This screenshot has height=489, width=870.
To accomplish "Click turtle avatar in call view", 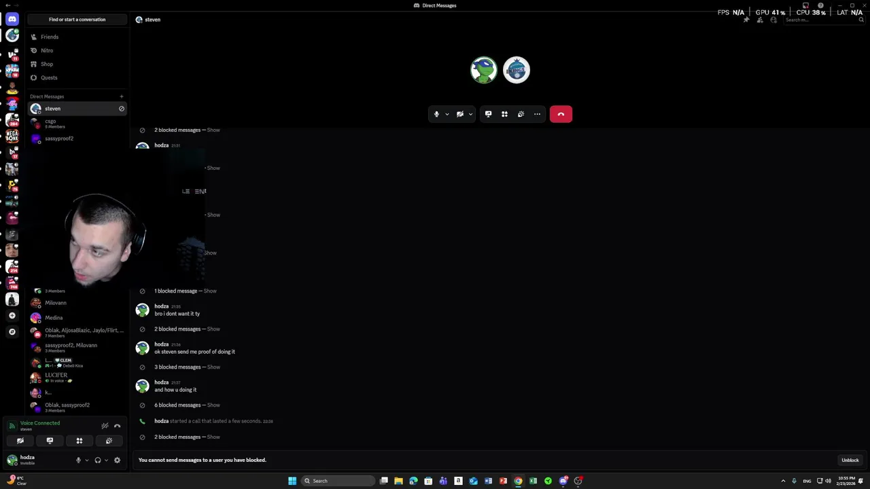I will point(484,70).
